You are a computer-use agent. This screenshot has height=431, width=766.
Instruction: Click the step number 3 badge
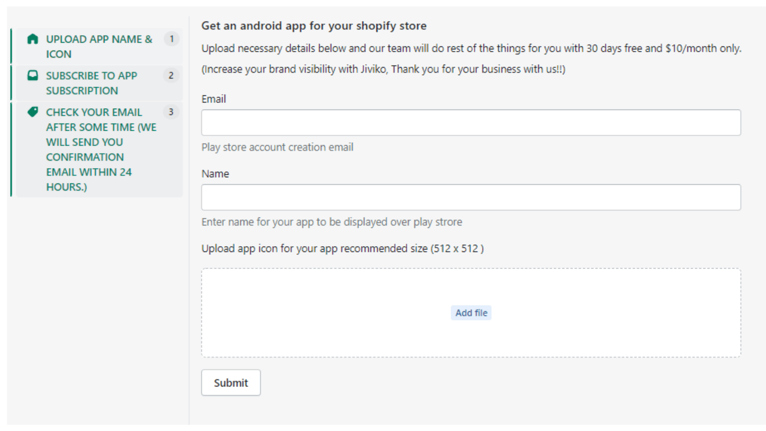171,112
